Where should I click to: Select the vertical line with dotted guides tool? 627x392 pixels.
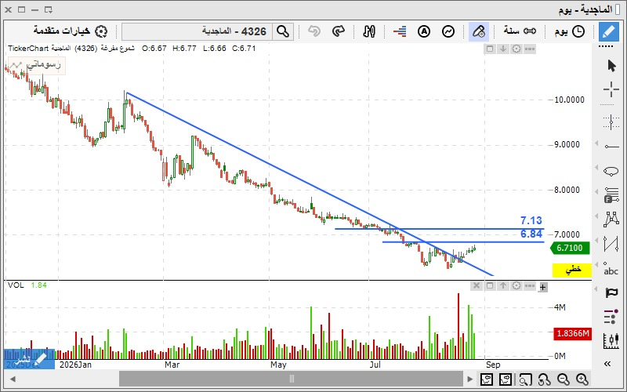(x=611, y=122)
